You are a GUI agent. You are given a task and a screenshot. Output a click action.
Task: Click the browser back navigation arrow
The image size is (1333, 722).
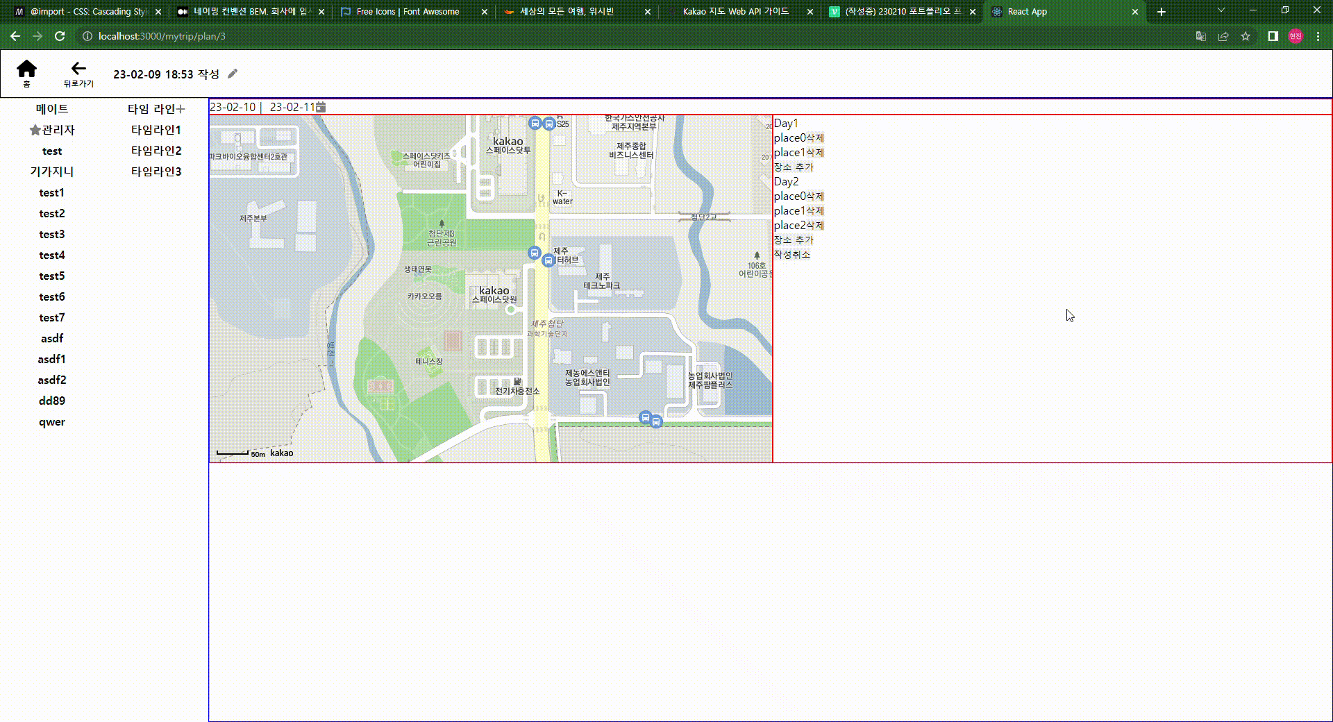pyautogui.click(x=15, y=36)
